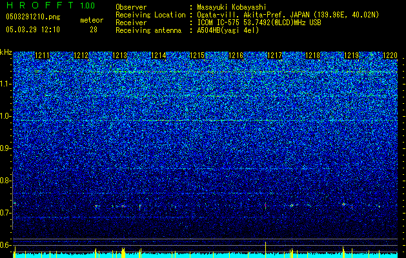Click the 'meteor' label
406x258 pixels.
pos(92,20)
